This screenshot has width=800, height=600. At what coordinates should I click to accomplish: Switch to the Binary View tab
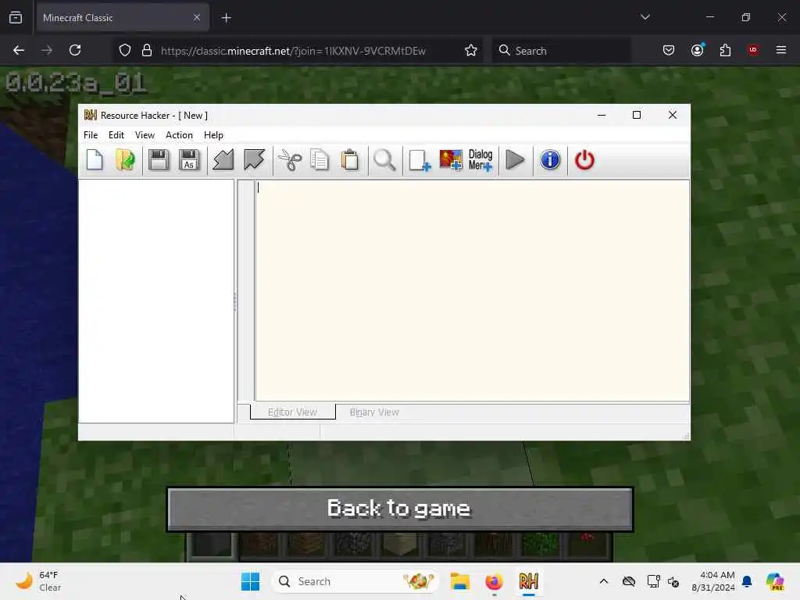point(374,412)
